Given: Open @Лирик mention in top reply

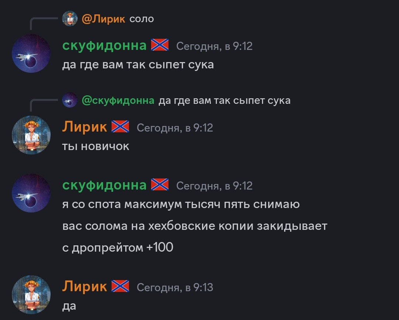Looking at the screenshot, I should pyautogui.click(x=103, y=19).
